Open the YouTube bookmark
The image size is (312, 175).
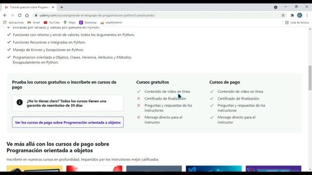point(52,23)
